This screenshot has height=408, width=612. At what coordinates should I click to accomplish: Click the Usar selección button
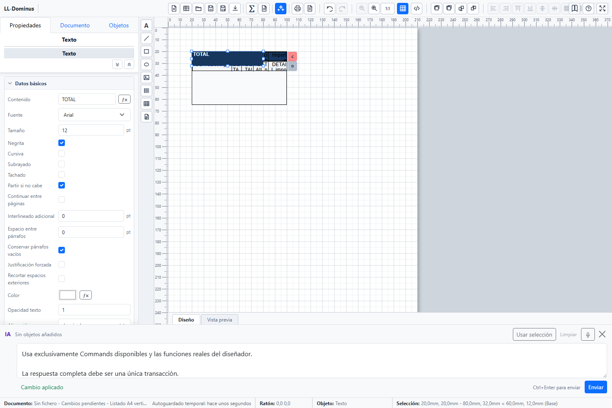tap(534, 335)
